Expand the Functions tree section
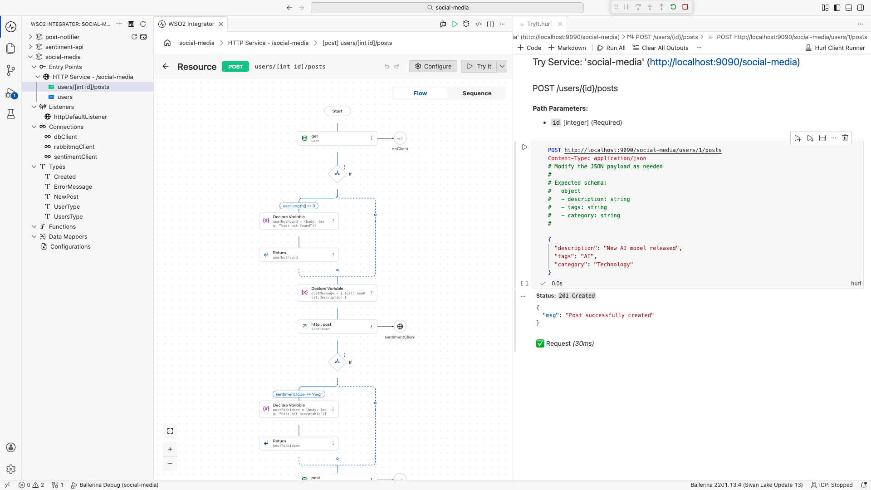871x490 pixels. tap(34, 226)
